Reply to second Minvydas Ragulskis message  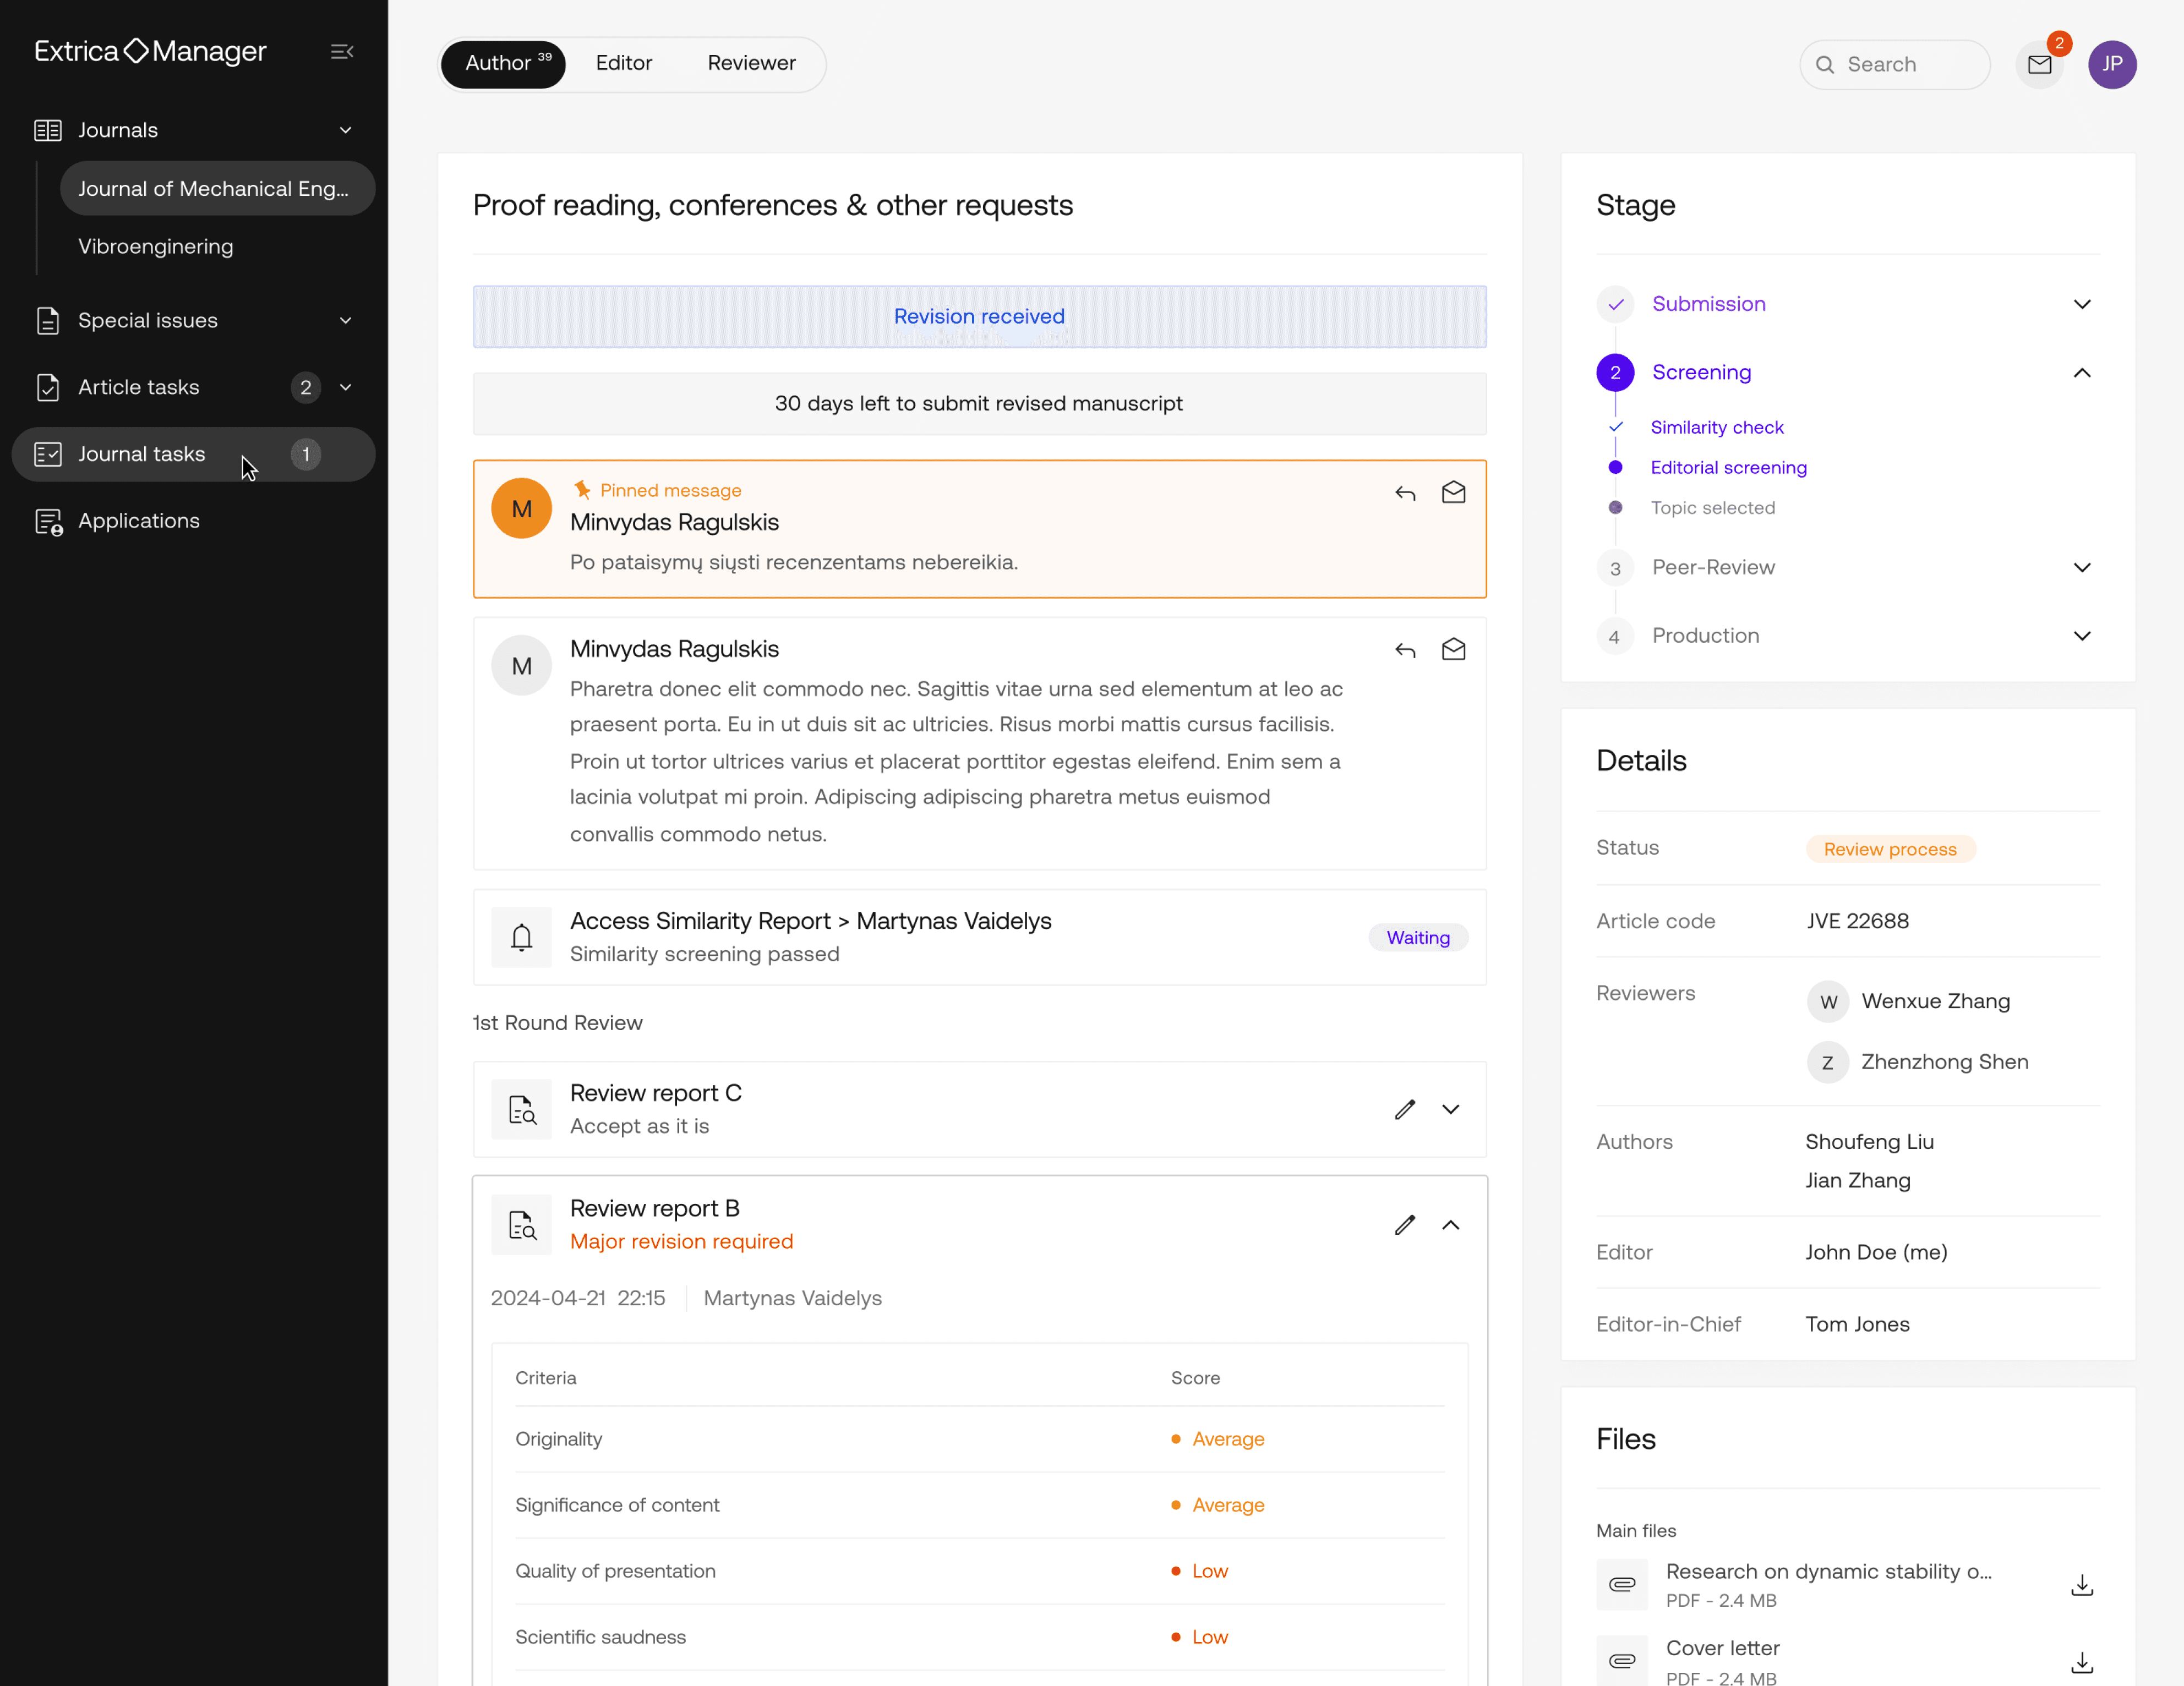pyautogui.click(x=1405, y=650)
